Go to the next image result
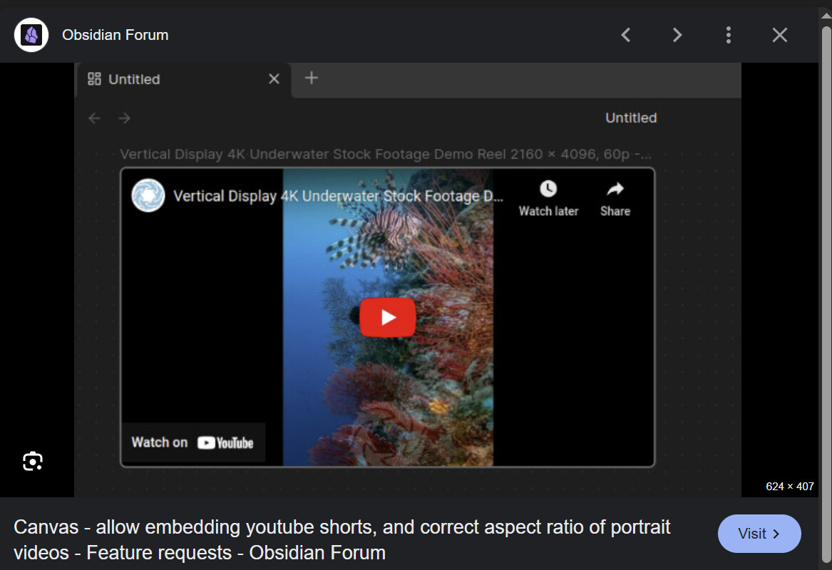This screenshot has height=570, width=832. (677, 35)
